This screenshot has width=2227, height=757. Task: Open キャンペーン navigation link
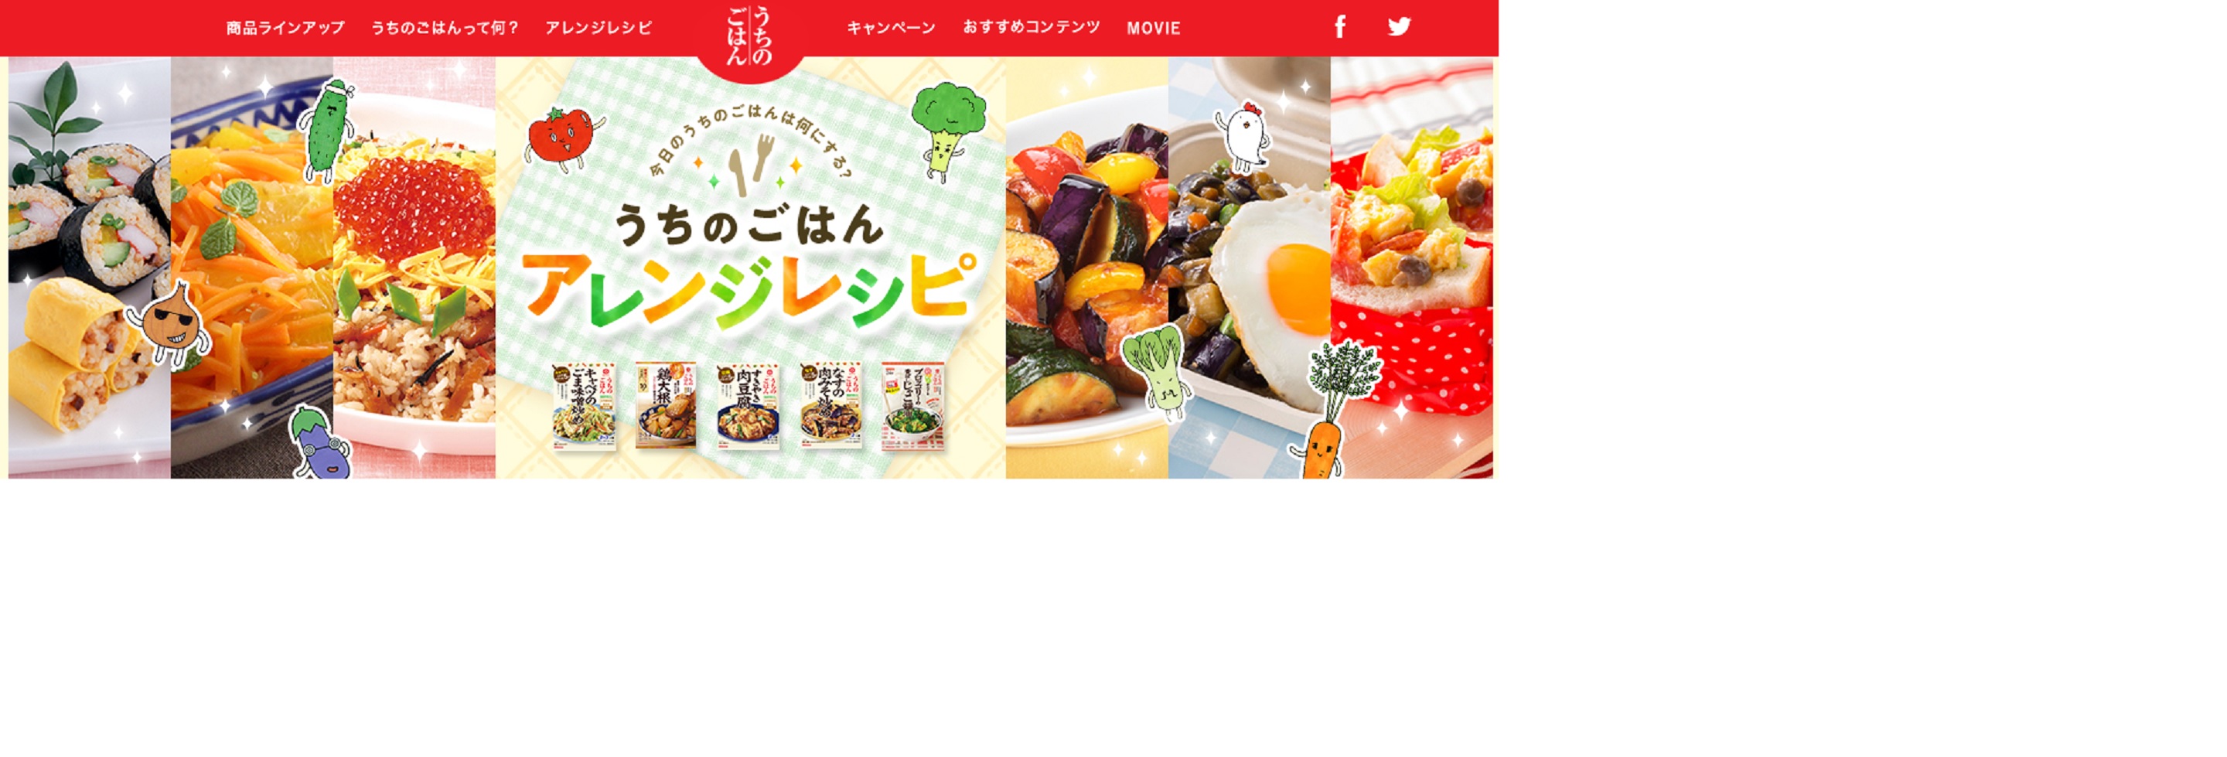click(x=892, y=28)
